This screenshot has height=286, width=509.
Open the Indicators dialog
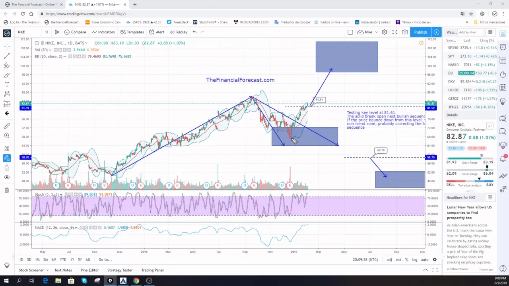[x=103, y=32]
